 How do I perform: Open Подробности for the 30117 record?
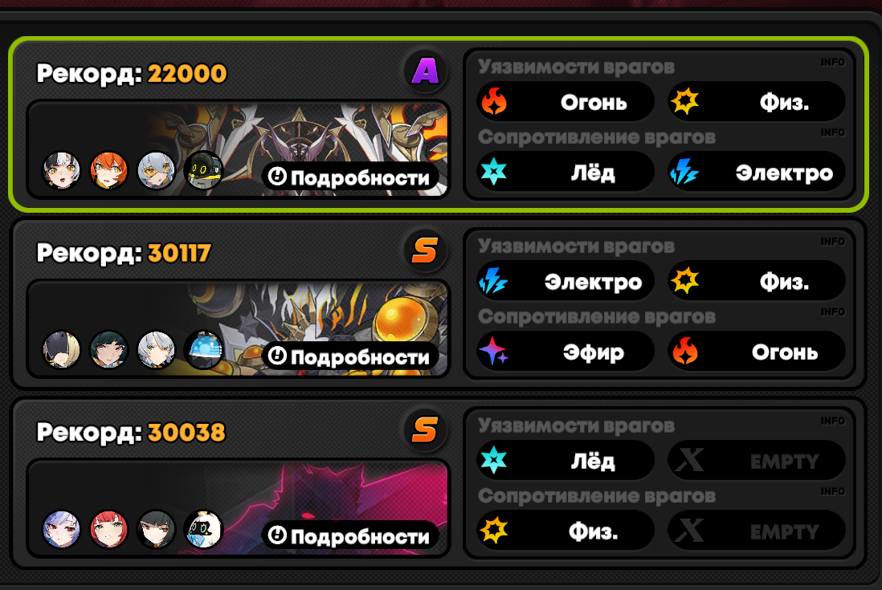[350, 356]
